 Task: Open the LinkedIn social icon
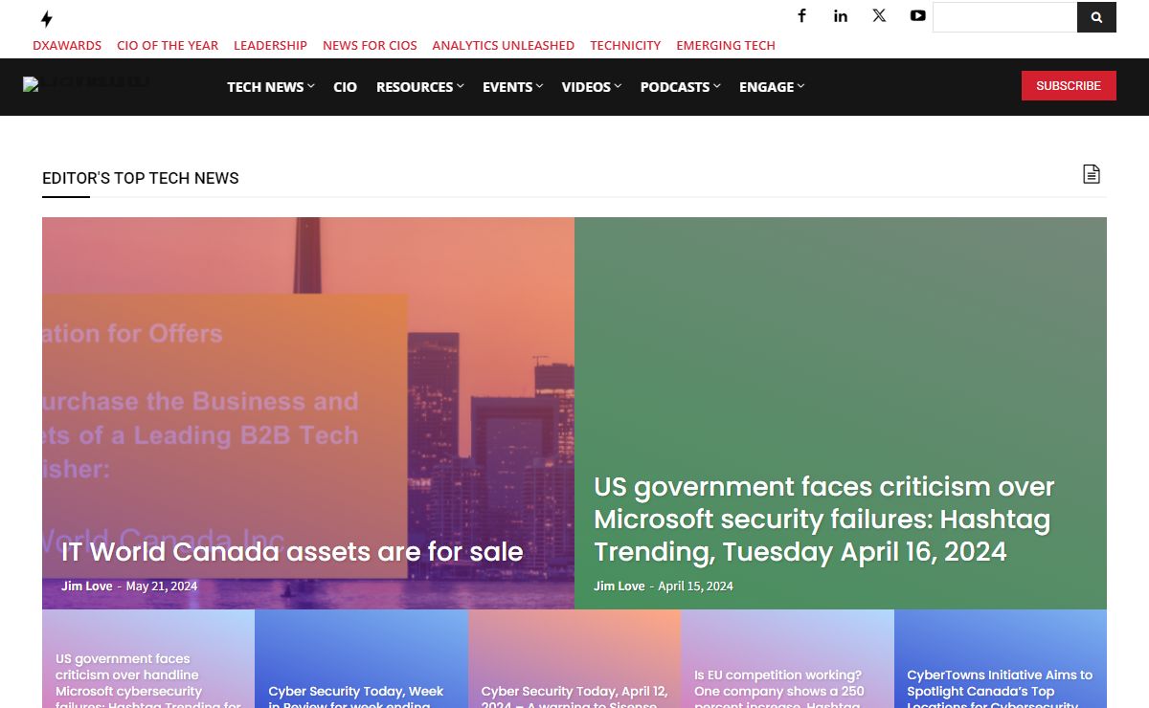(841, 15)
